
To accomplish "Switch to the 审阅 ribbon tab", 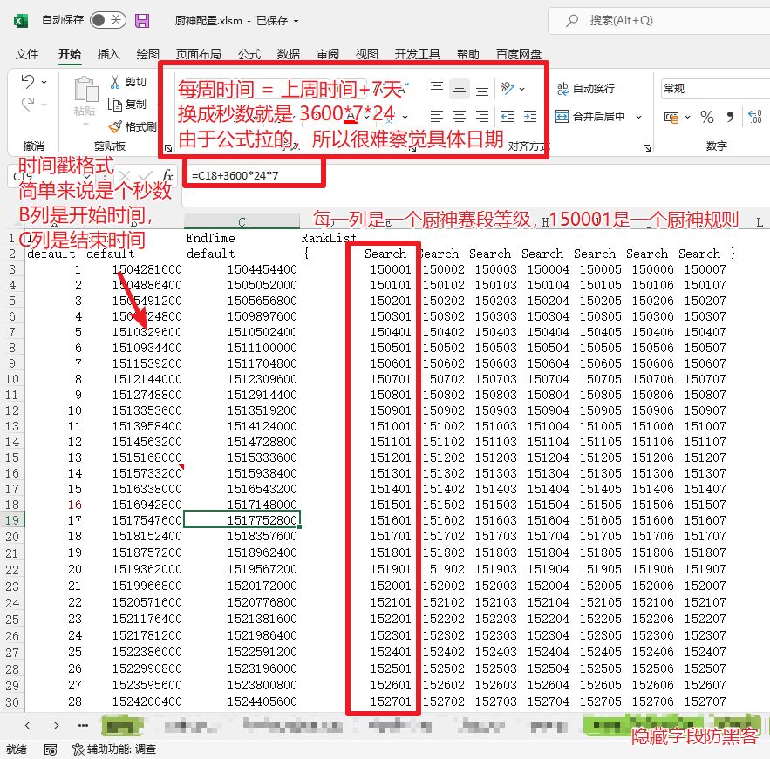I will click(x=328, y=54).
